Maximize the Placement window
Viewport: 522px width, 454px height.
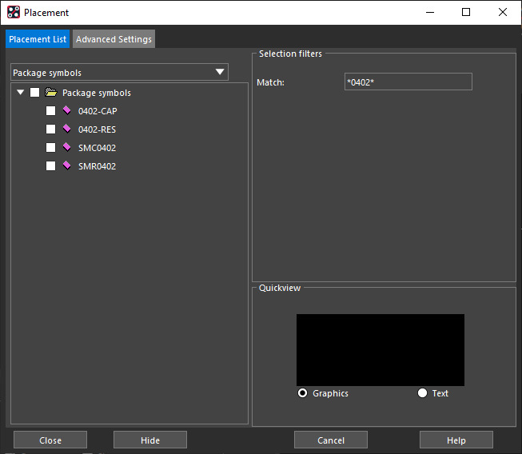coord(466,12)
